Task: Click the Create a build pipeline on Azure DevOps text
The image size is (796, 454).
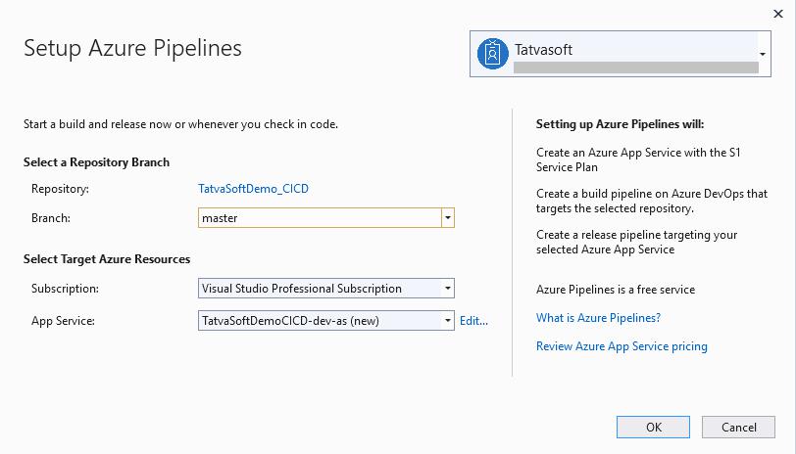Action: (x=652, y=201)
